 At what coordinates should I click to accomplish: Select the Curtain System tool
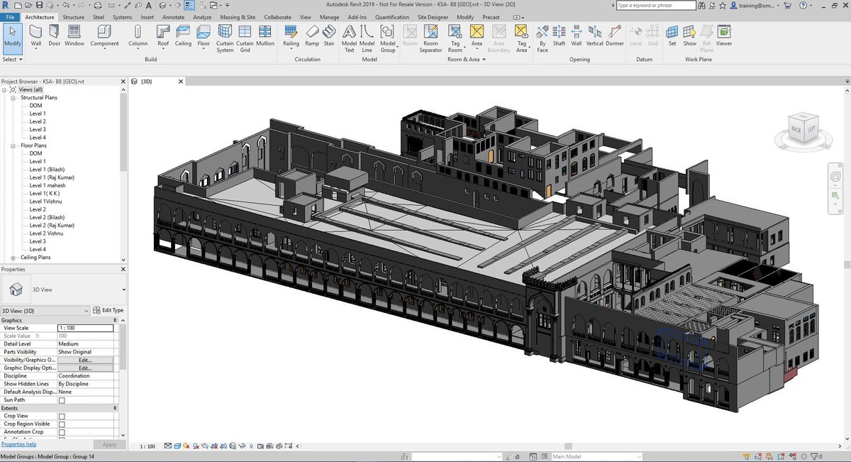pos(225,39)
